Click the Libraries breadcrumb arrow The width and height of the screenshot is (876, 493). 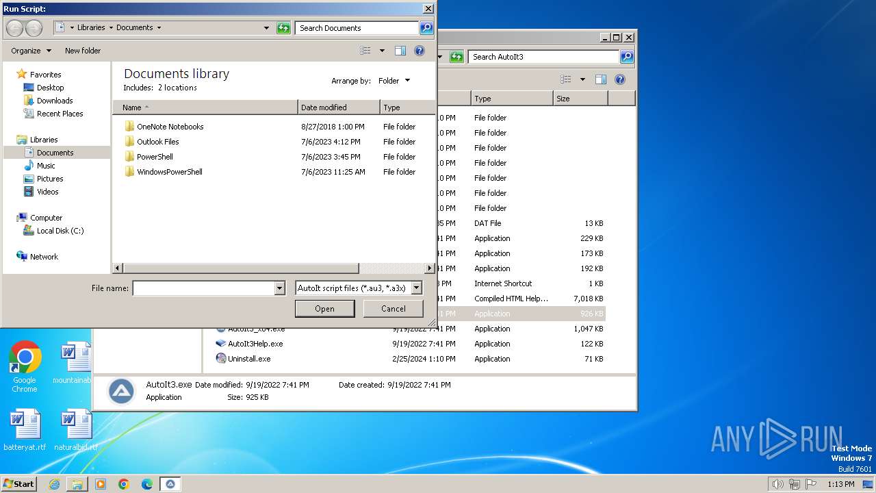pos(110,28)
